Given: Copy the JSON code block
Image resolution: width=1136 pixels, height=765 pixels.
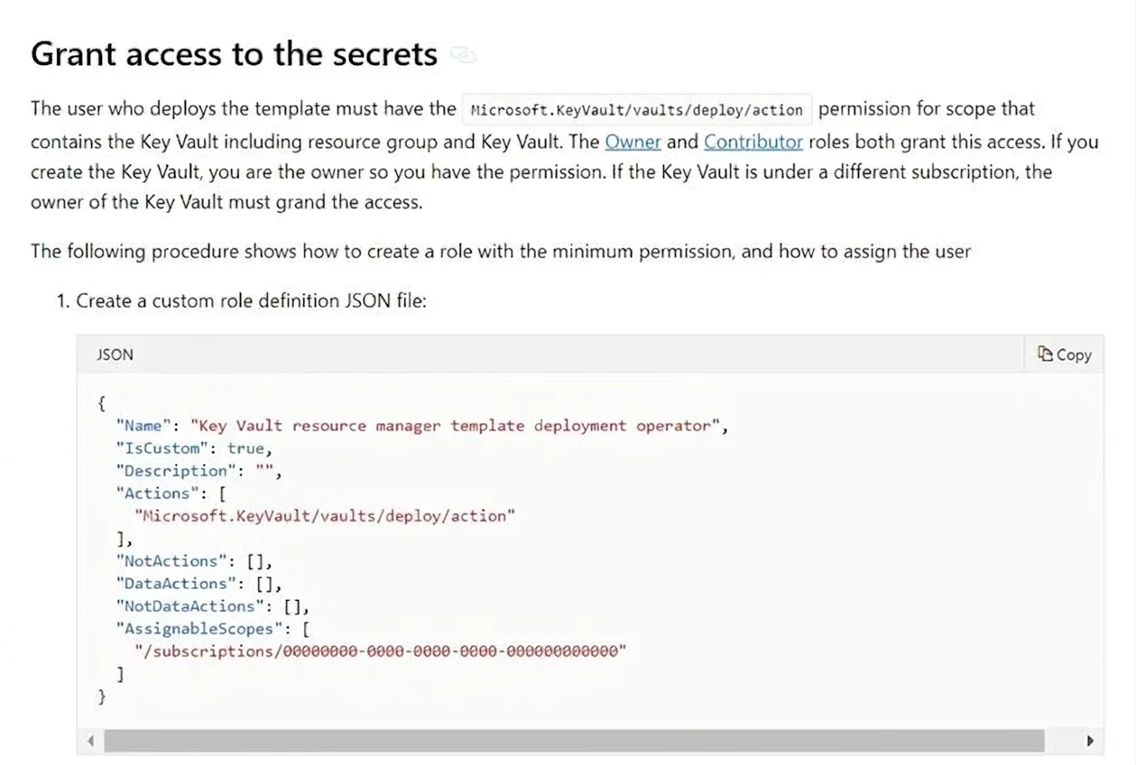Looking at the screenshot, I should 1065,355.
